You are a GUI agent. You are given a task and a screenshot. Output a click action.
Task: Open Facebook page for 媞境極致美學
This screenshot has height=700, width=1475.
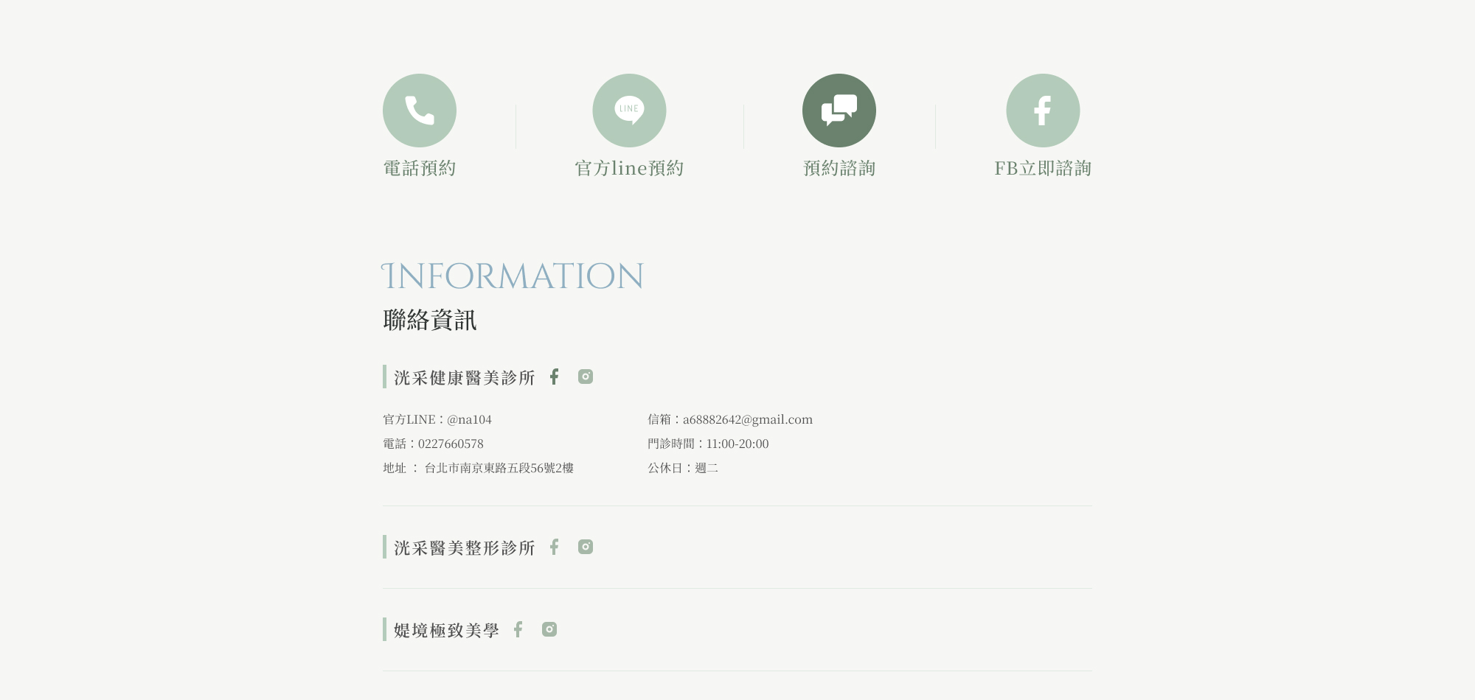[x=518, y=629]
